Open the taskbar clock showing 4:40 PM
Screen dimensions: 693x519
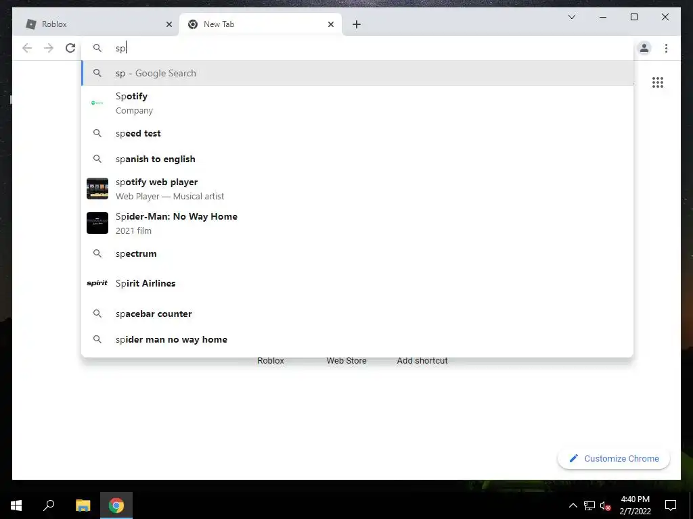click(x=635, y=505)
